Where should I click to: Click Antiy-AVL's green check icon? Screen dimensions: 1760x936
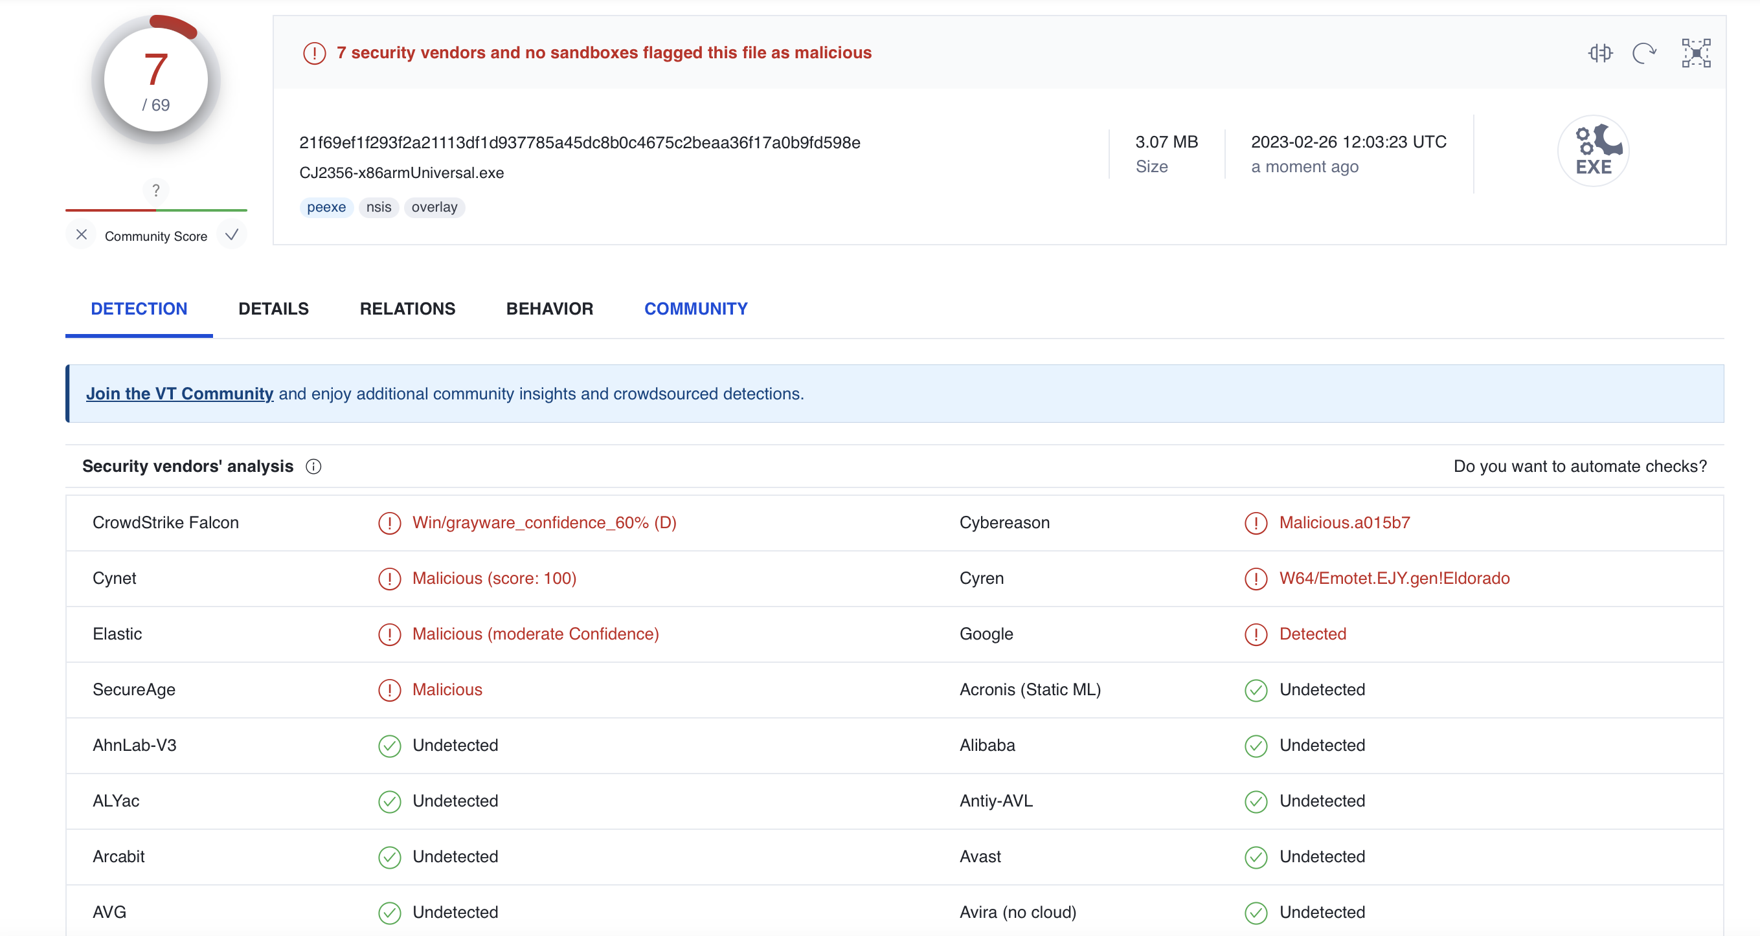pyautogui.click(x=1256, y=801)
